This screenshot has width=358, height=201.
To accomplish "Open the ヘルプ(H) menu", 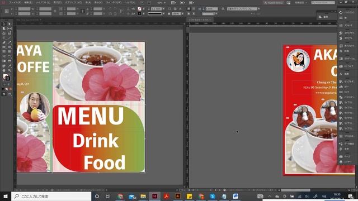I will [x=130, y=3].
